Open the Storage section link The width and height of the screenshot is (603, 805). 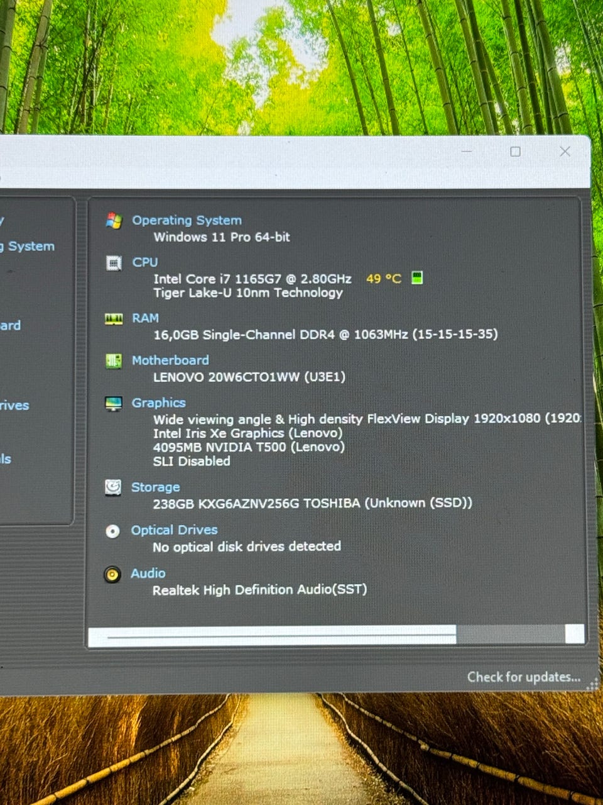(x=155, y=487)
